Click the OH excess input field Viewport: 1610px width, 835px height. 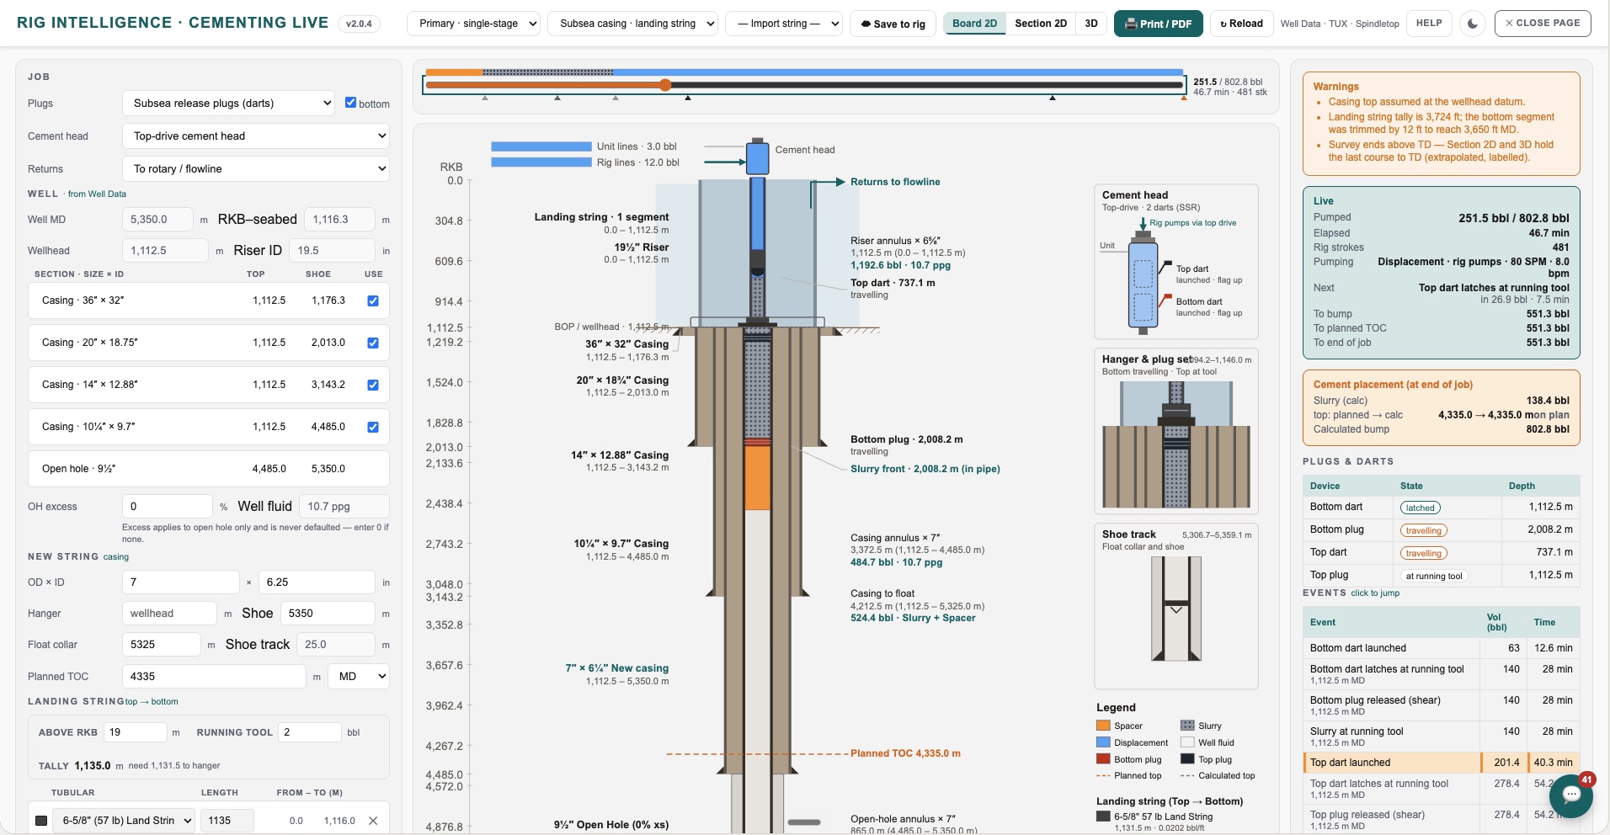coord(168,507)
